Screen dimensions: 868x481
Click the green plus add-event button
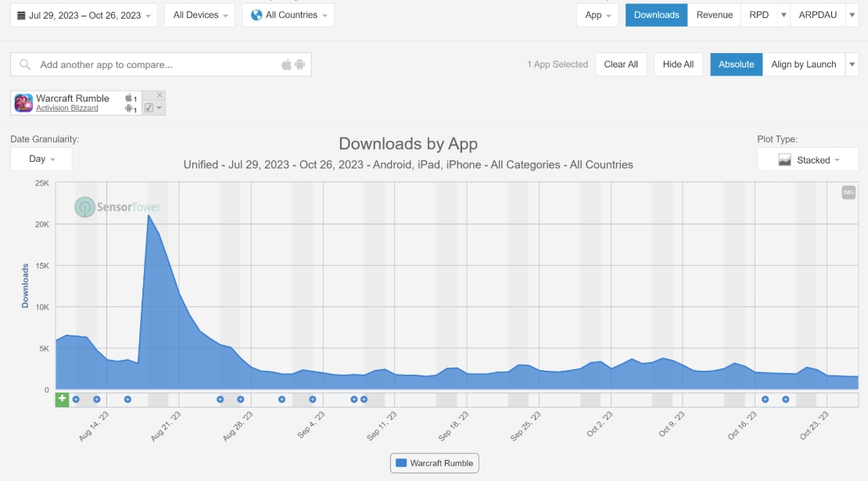[62, 399]
